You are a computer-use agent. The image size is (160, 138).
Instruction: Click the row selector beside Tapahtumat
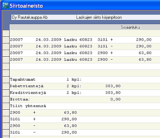point(6,79)
